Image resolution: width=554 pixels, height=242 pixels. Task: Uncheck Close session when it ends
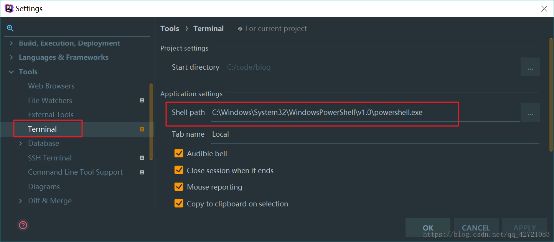coord(179,170)
